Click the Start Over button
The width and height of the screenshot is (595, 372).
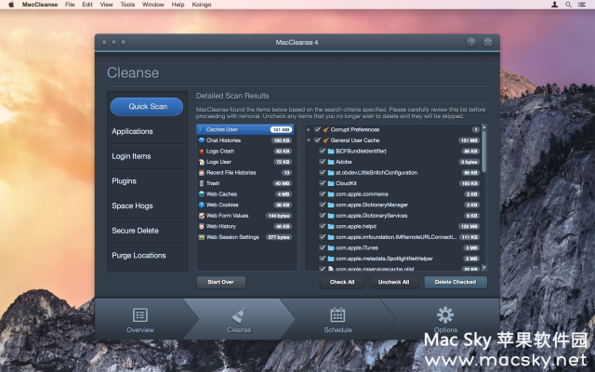(x=221, y=282)
